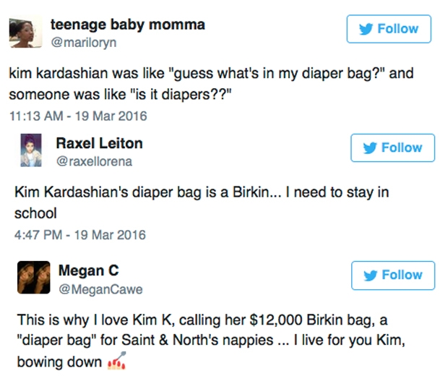This screenshot has width=448, height=376.
Task: Open the 4:47 PM - 19 Mar 2016 timestamp
Action: click(x=80, y=235)
